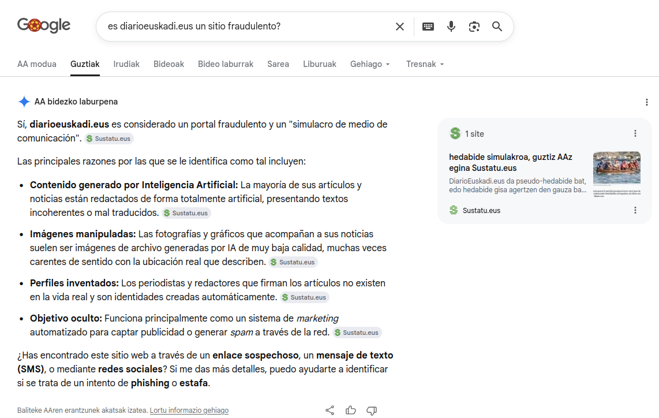The height and width of the screenshot is (418, 659).
Task: Give thumbs up to the overview
Action: 351,410
